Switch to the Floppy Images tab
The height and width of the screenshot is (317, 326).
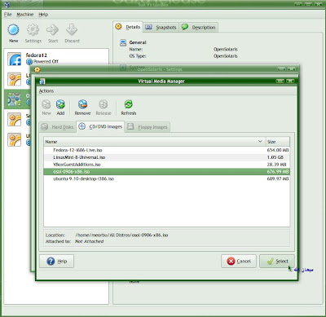click(148, 127)
